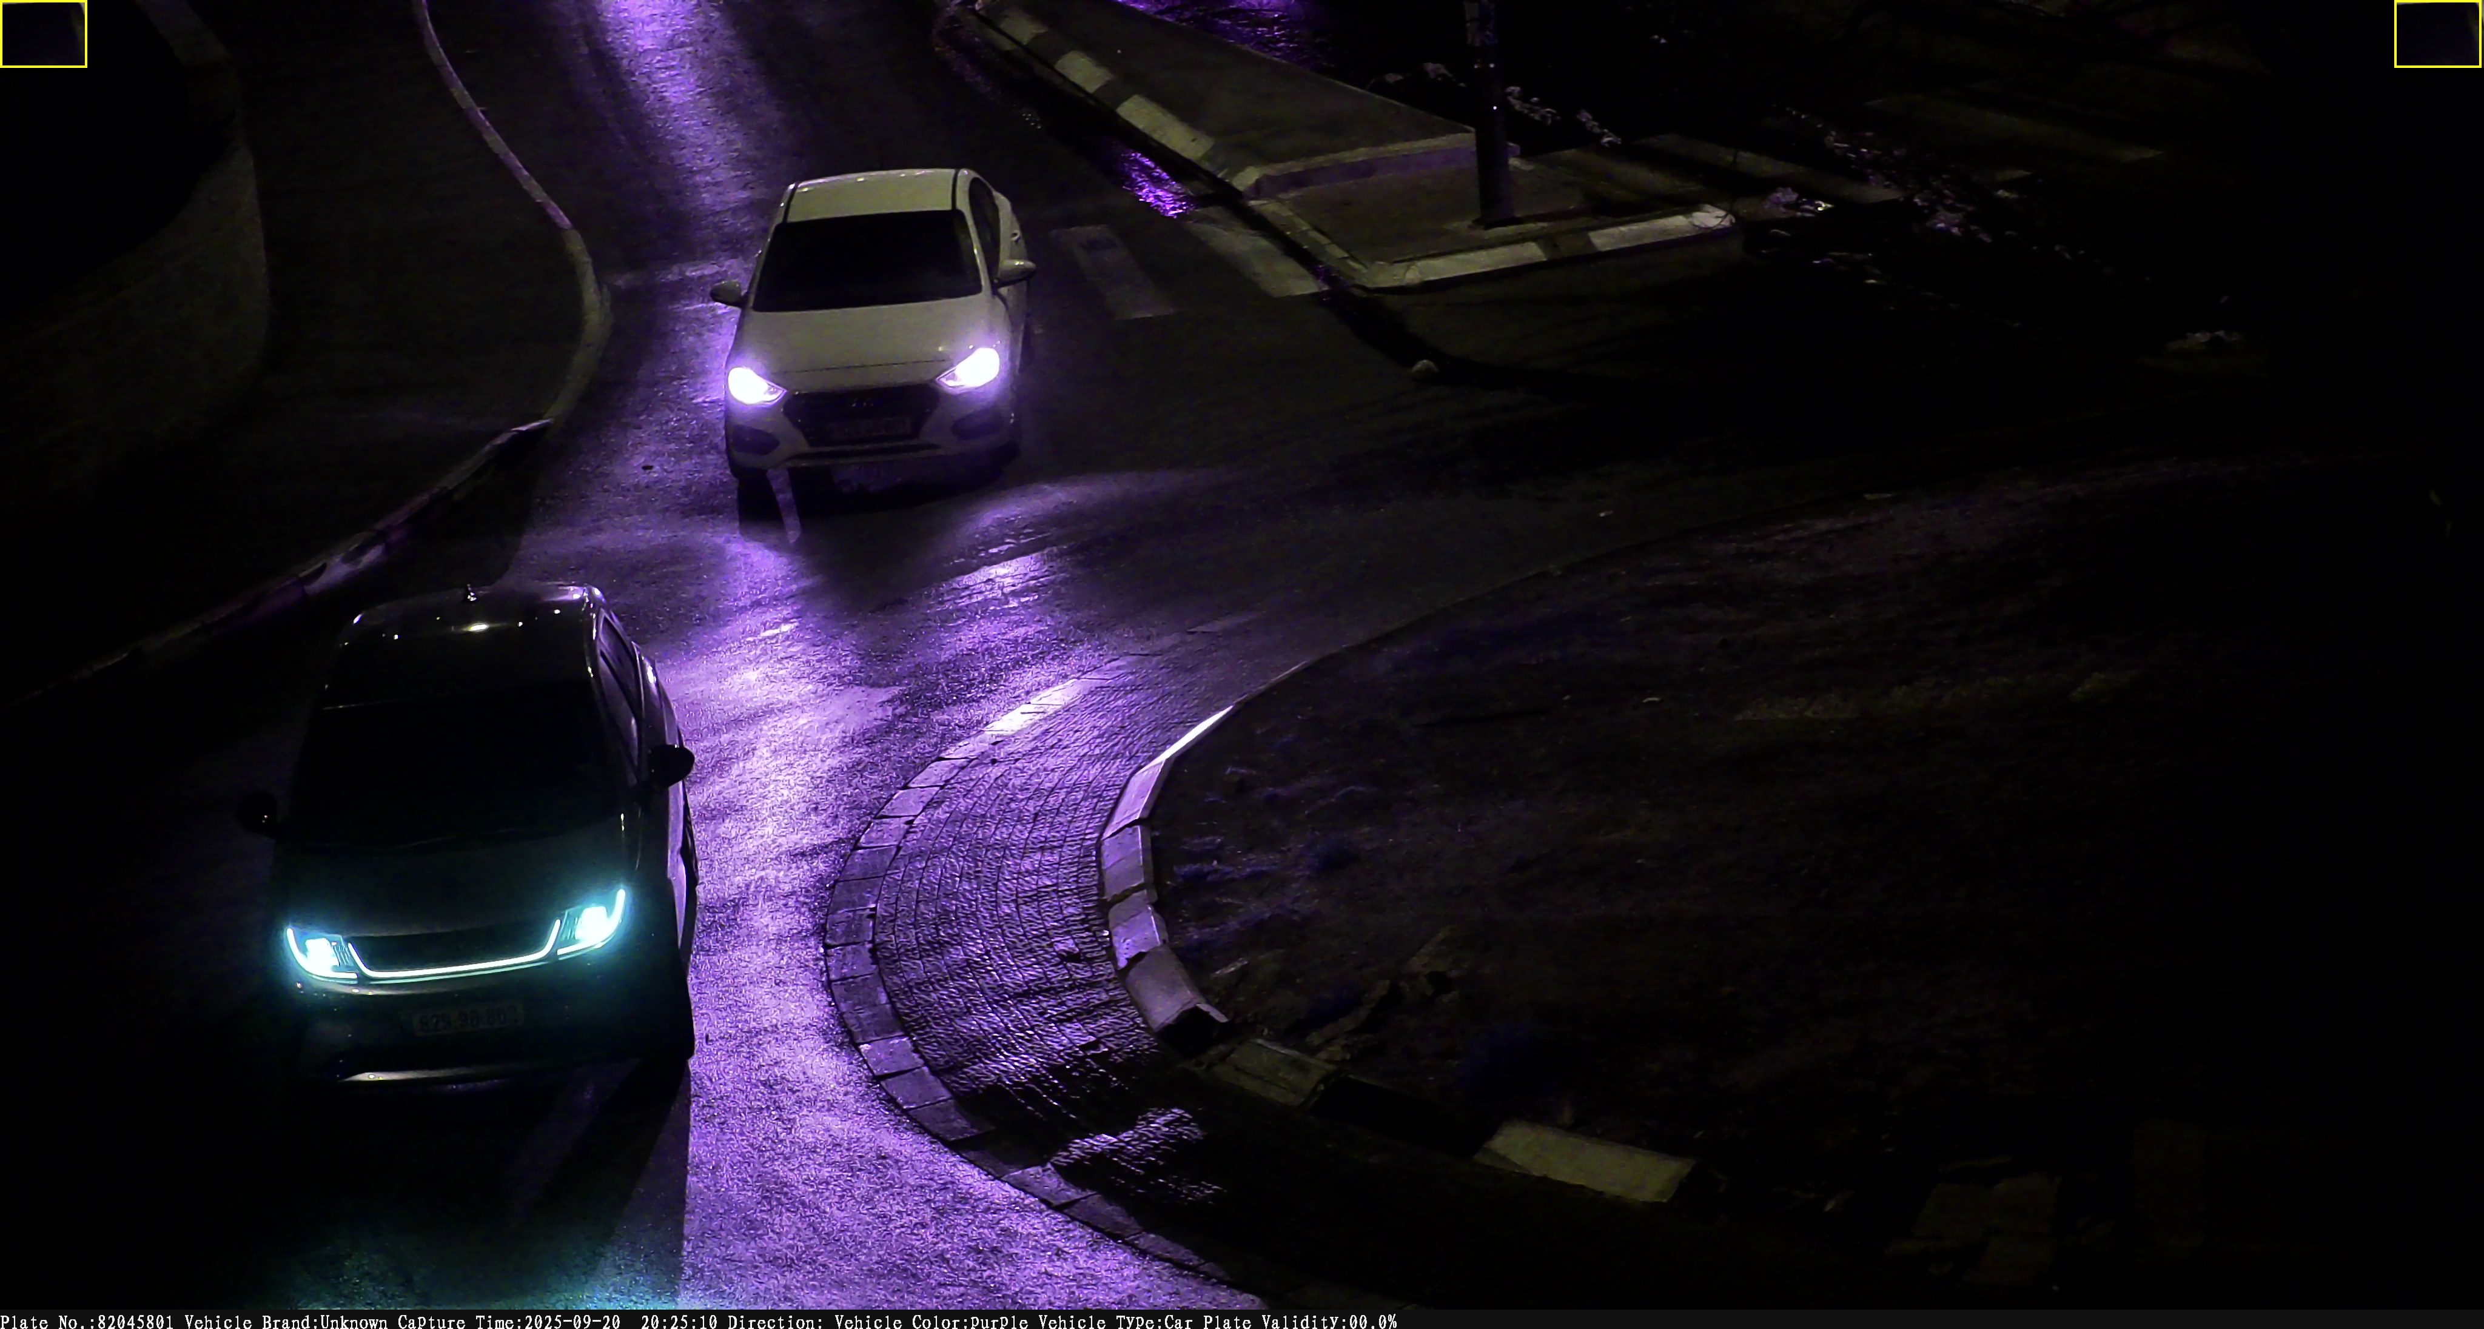Click the dark car's right side mirror

[x=670, y=765]
